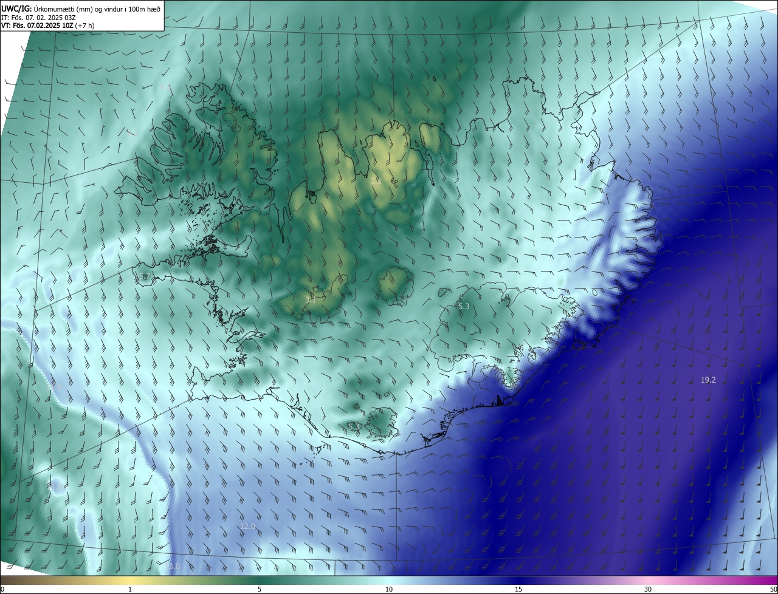The height and width of the screenshot is (594, 778).
Task: Click the '5' tick on the color scale
Action: 260,589
